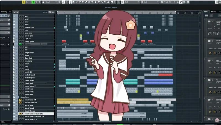Viewport: 221px width, 125px height.
Task: Select the hand Comp tool
Action: click(96, 2)
